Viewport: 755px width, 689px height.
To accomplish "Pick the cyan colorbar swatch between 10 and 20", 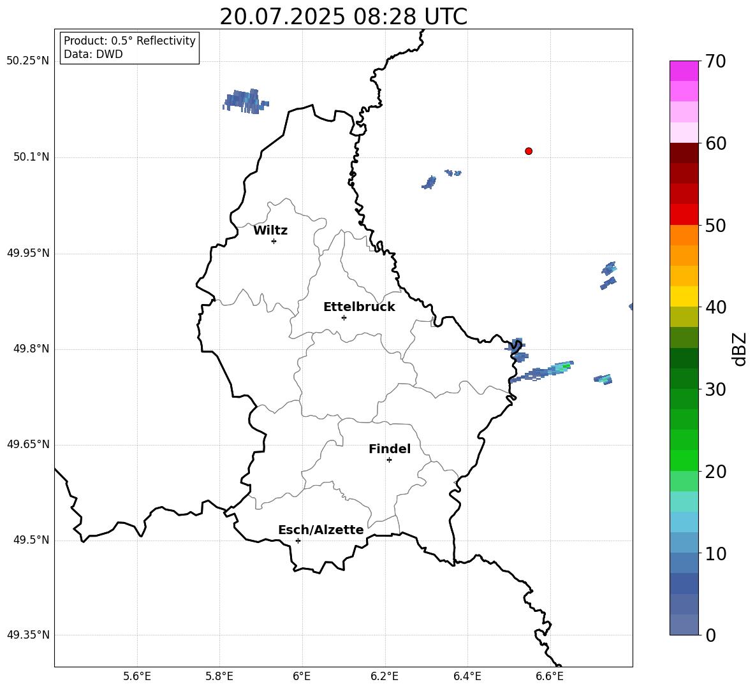I will tap(684, 522).
